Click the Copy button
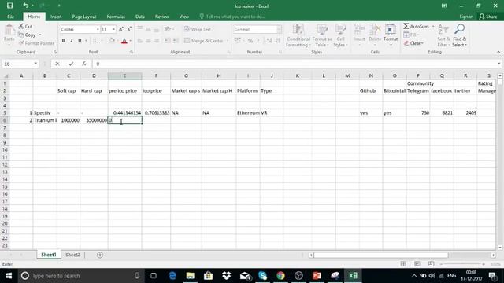 27,35
